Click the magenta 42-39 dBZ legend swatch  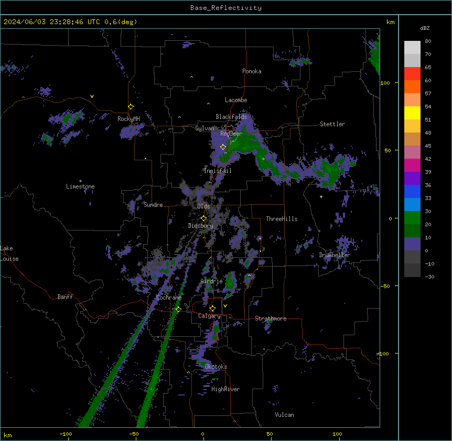(x=412, y=165)
